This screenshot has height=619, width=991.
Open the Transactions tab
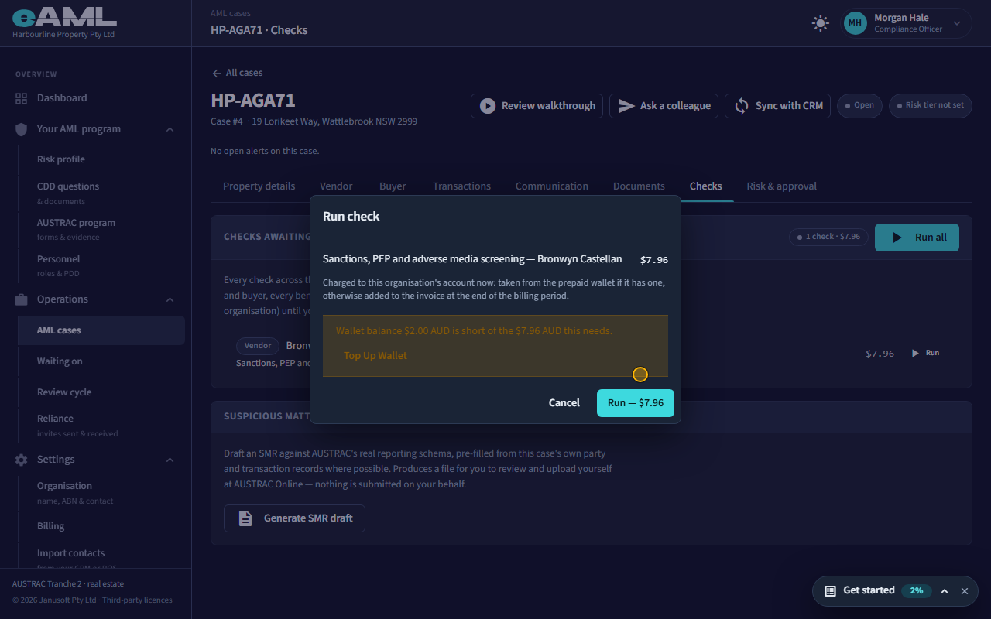[x=461, y=186]
